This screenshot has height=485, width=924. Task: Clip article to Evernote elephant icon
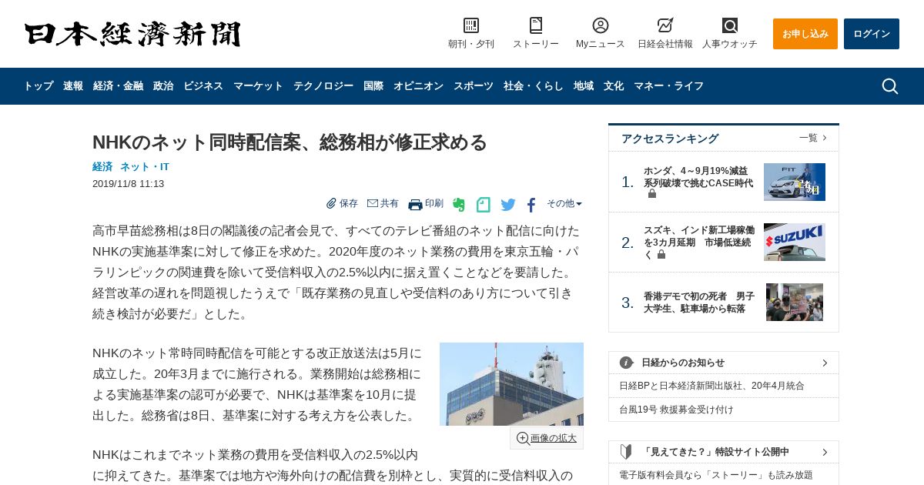point(459,205)
